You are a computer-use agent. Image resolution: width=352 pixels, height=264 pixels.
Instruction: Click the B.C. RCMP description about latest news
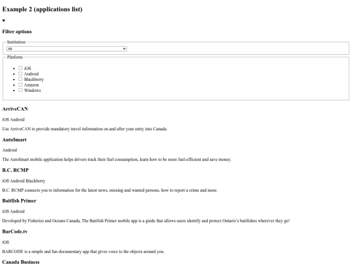[x=110, y=190]
